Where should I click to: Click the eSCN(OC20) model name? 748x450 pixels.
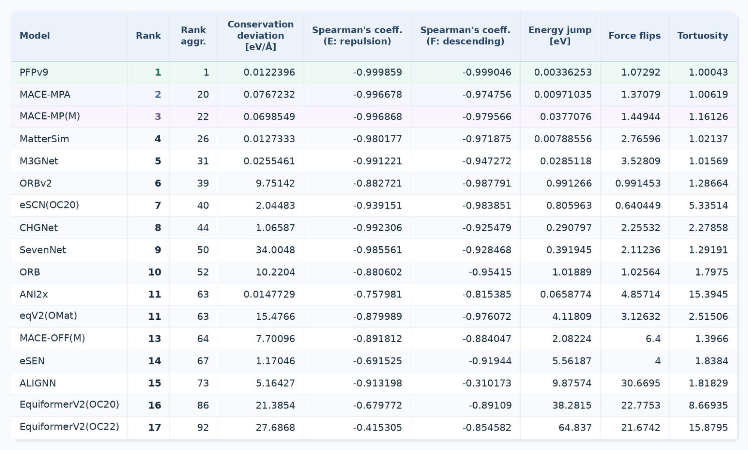point(49,205)
